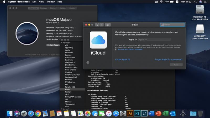Screen dimensions: 210x118
Task: Collapse the Hardware tree section
Action: [62, 42]
